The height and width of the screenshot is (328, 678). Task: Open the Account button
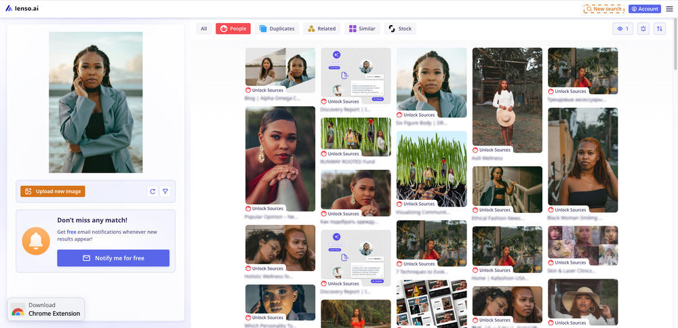tap(644, 9)
